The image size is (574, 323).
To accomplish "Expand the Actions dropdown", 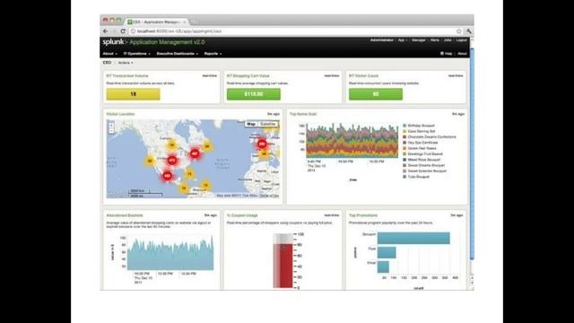I will click(x=126, y=63).
